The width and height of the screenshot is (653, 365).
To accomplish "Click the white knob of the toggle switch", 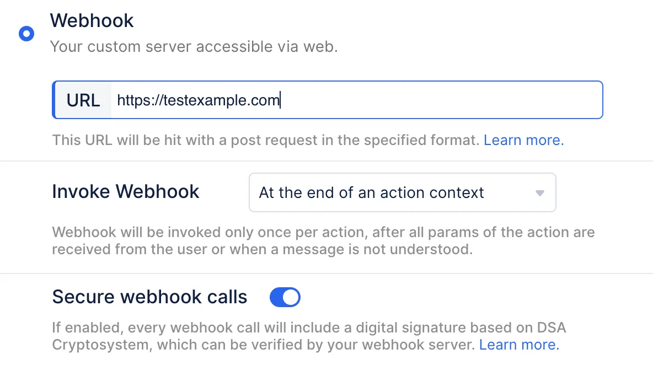I will [x=291, y=297].
